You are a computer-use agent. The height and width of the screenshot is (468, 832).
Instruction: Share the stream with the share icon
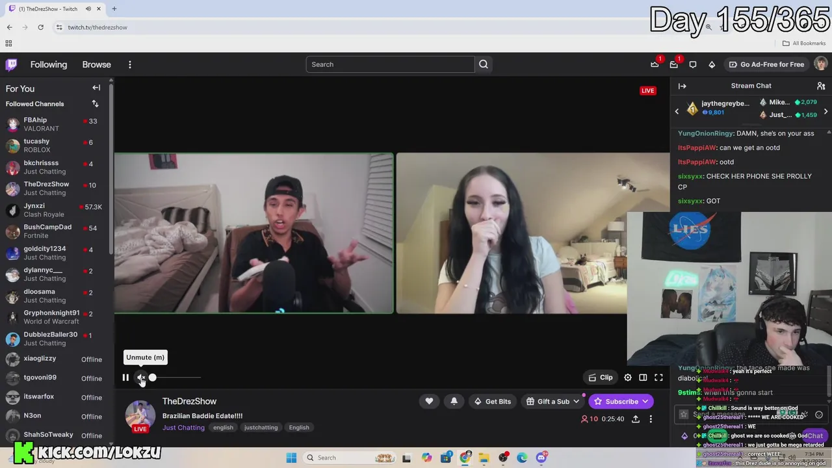[x=636, y=419]
